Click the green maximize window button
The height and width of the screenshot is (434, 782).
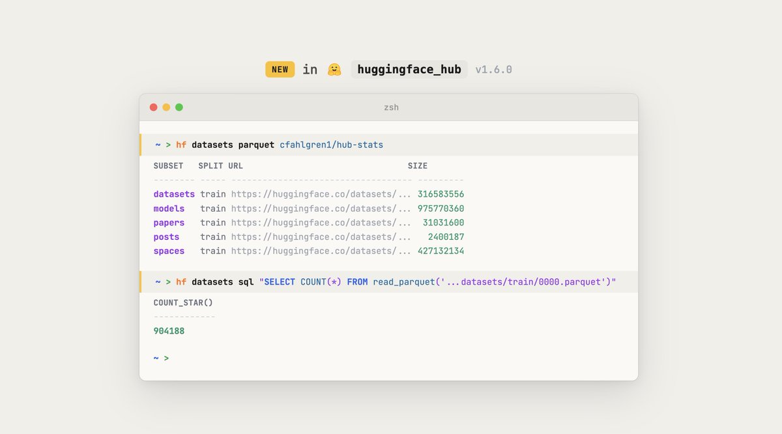pos(179,108)
